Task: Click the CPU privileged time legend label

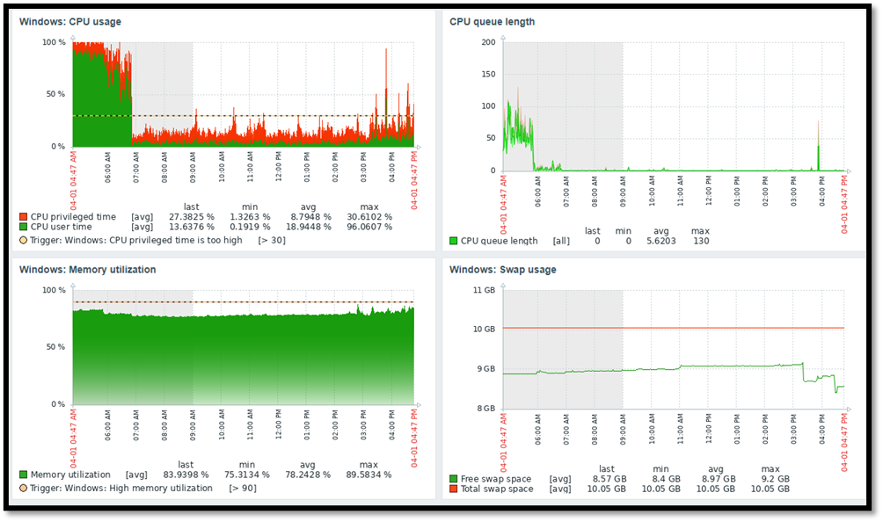Action: click(73, 216)
